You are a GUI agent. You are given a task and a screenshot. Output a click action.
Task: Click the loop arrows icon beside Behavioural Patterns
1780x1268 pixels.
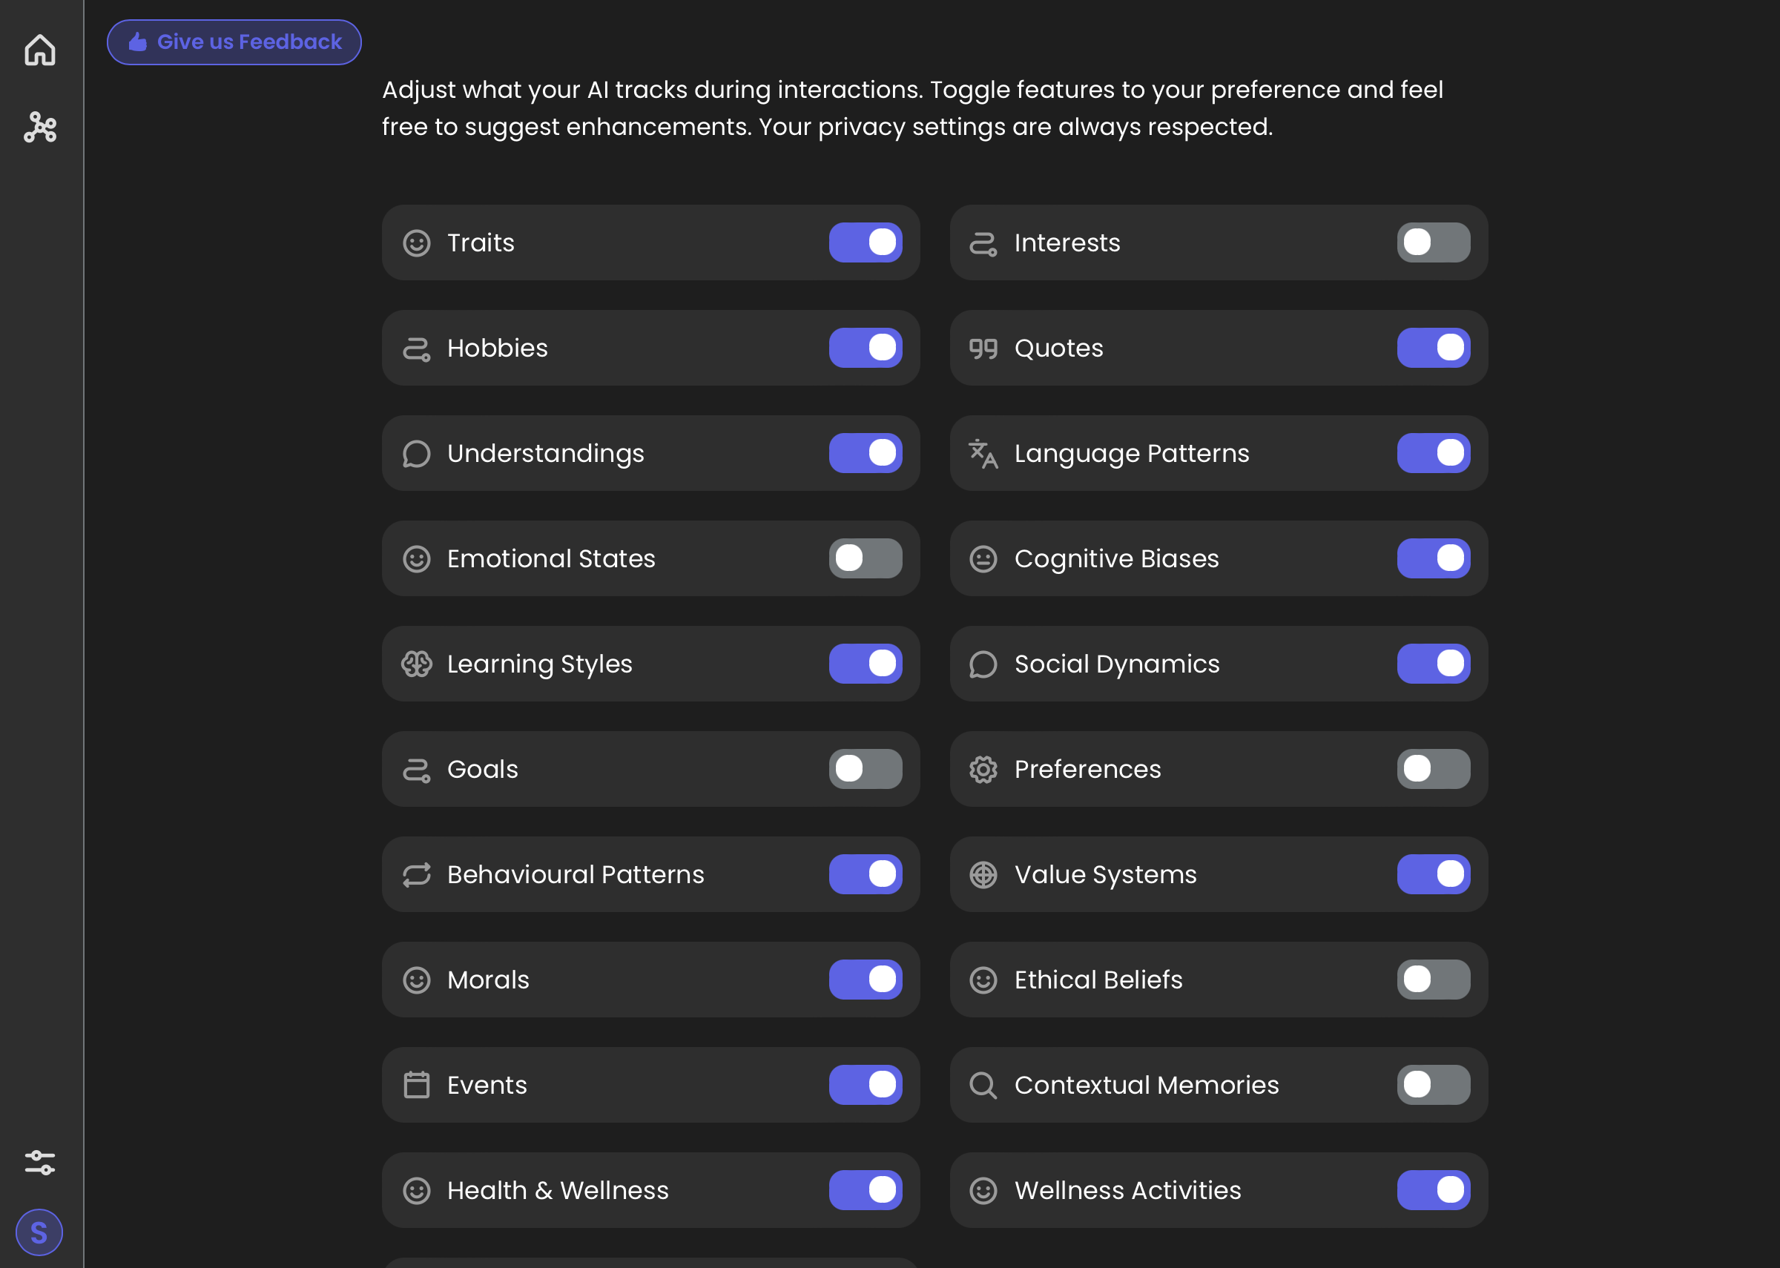(416, 874)
